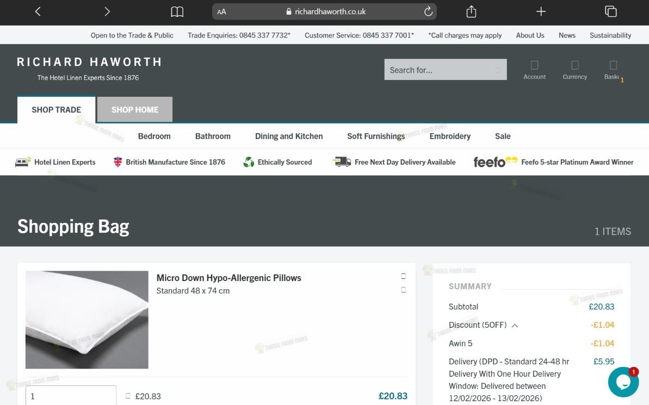Click the 'Standard 48 x 74 cm' text
The height and width of the screenshot is (405, 649).
(x=193, y=291)
